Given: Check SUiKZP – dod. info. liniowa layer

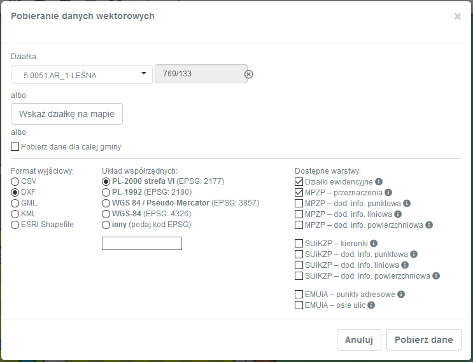Looking at the screenshot, I should pyautogui.click(x=299, y=265).
